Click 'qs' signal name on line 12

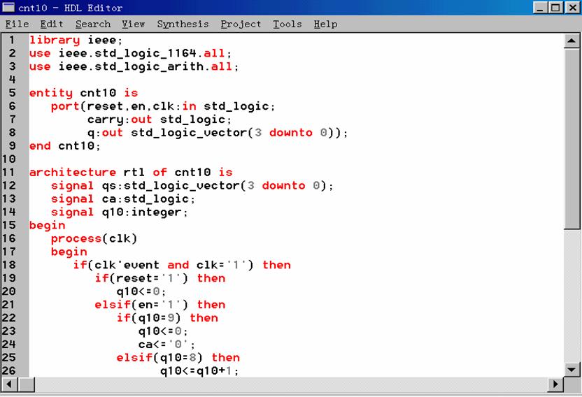pos(109,185)
